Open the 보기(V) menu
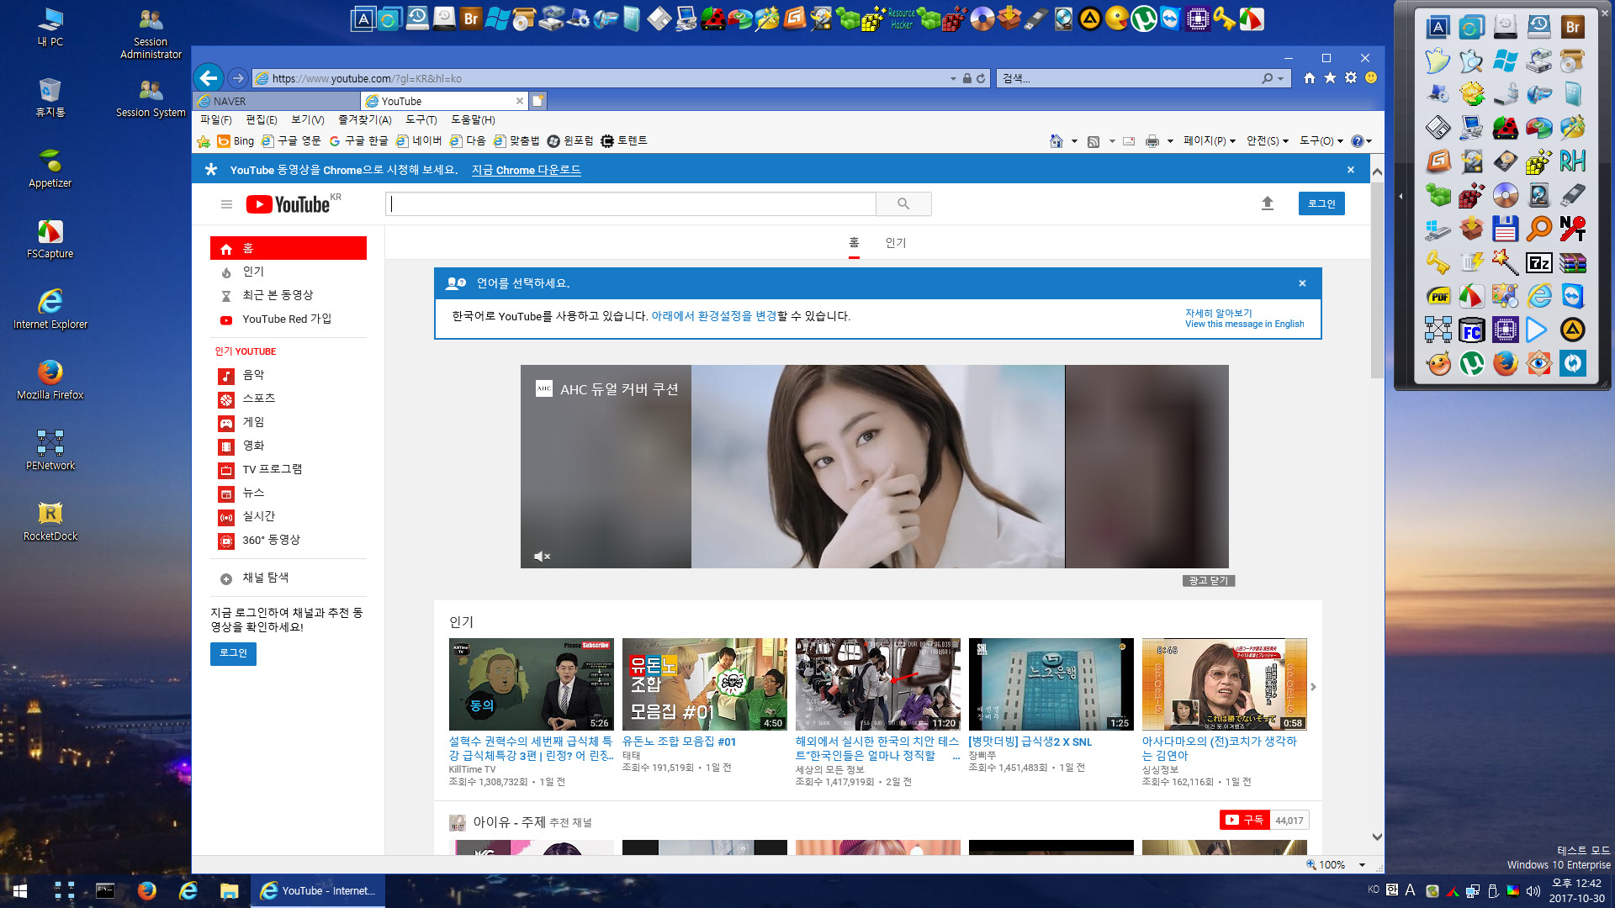This screenshot has width=1615, height=908. pos(308,120)
